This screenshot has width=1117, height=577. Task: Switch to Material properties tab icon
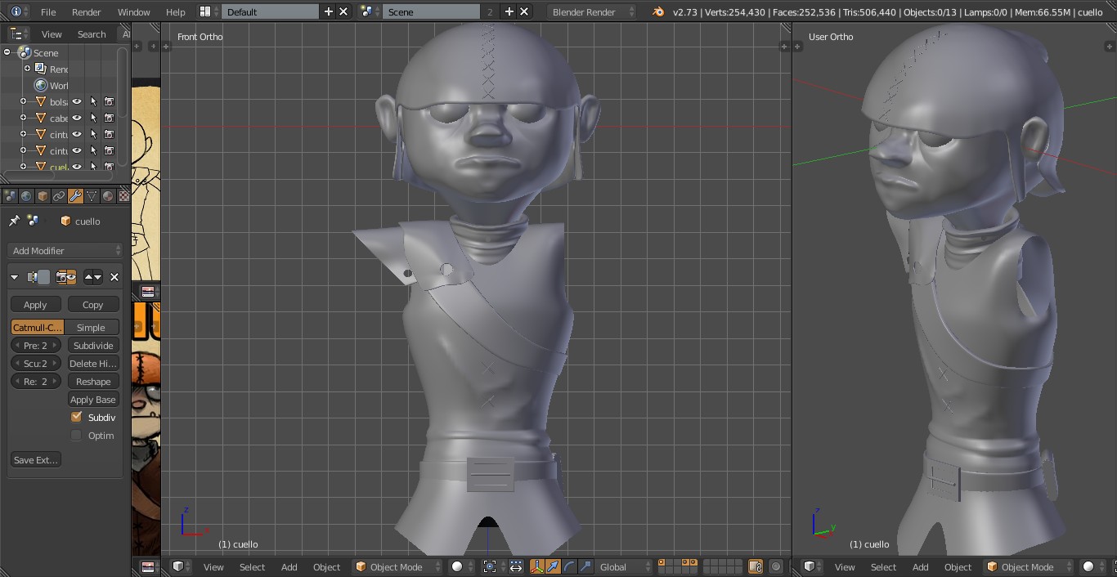[108, 196]
